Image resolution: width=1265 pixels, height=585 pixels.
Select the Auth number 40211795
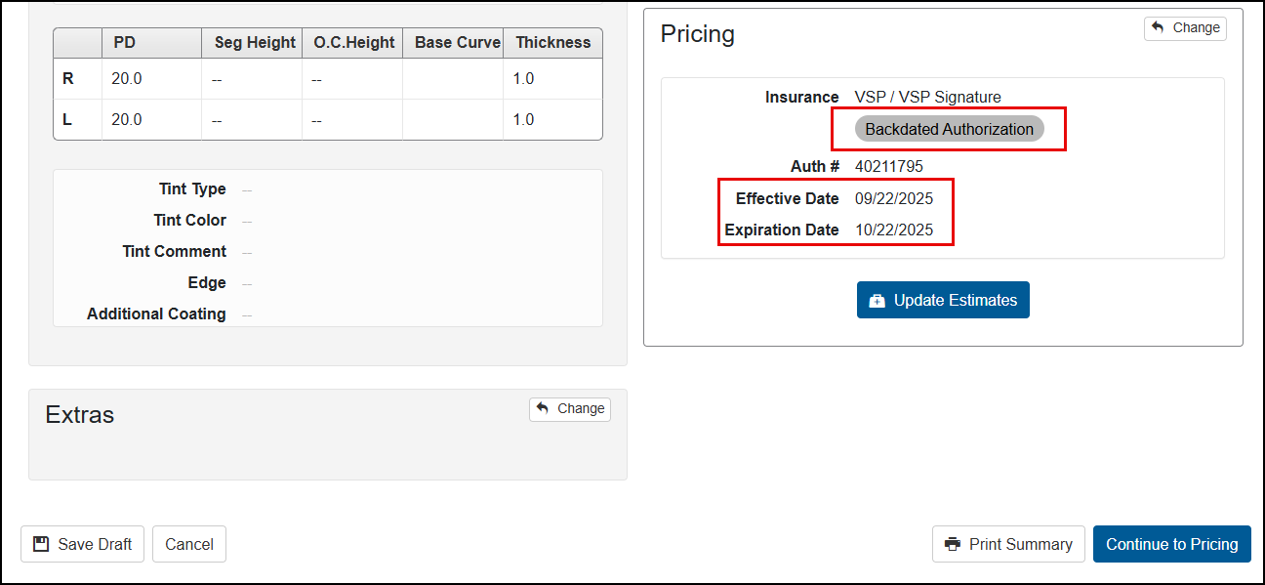point(888,167)
